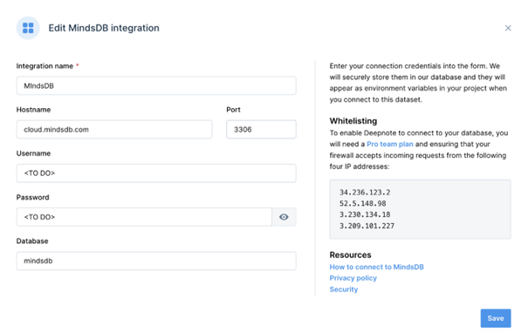Click the Resources heading

coord(350,254)
